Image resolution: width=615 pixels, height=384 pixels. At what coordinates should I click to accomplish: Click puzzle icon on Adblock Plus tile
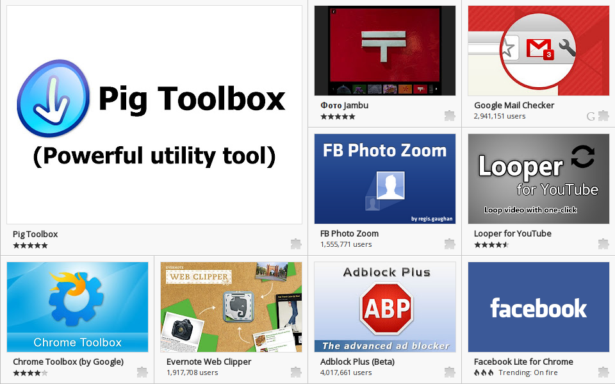coord(450,372)
